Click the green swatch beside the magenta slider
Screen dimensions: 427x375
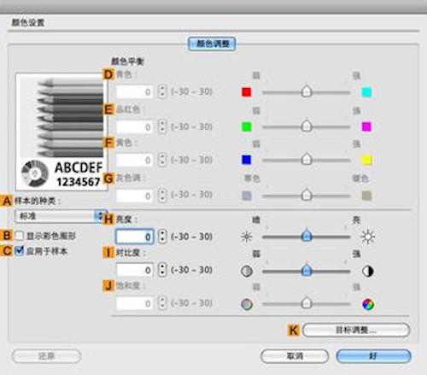[247, 126]
